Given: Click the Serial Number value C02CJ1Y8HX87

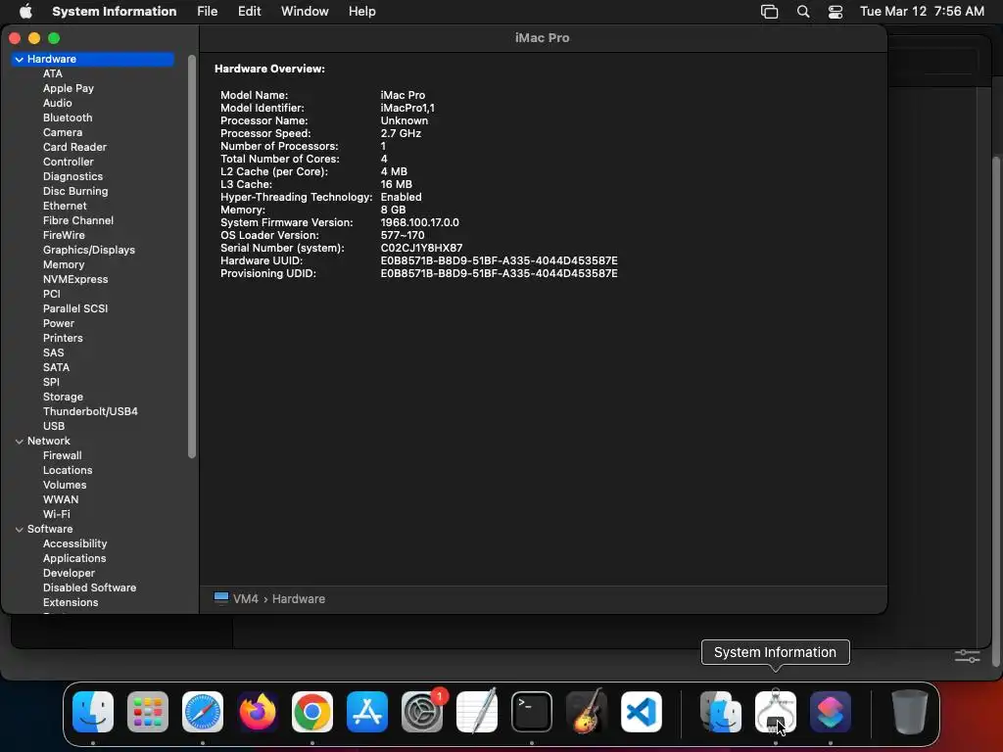Looking at the screenshot, I should [x=421, y=248].
